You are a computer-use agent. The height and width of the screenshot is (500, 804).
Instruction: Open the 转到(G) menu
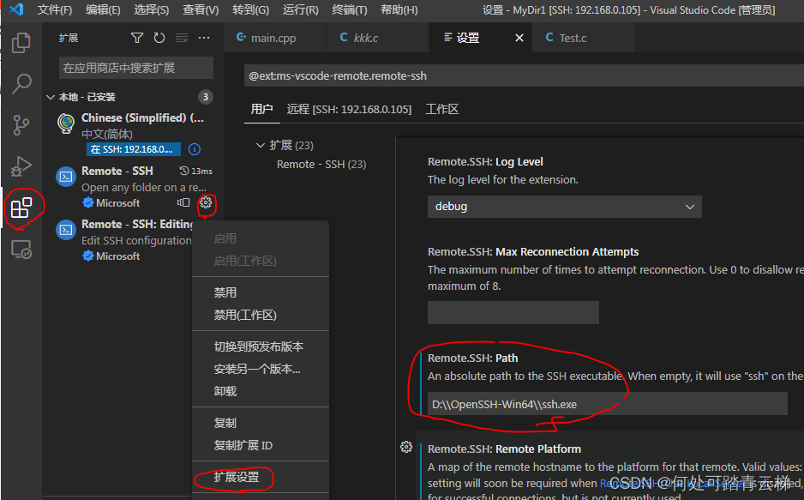250,9
